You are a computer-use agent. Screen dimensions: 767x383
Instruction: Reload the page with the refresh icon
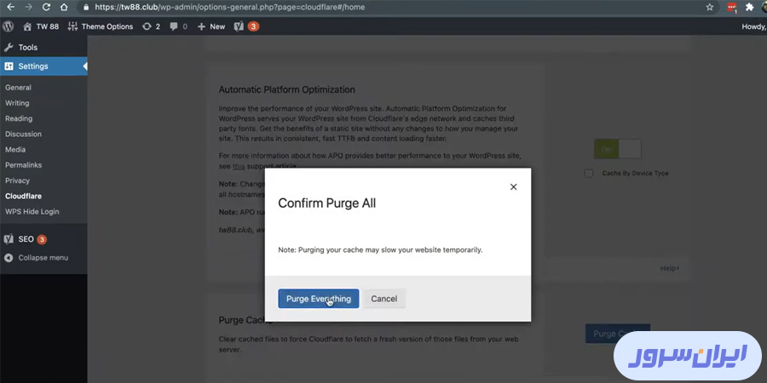point(47,8)
